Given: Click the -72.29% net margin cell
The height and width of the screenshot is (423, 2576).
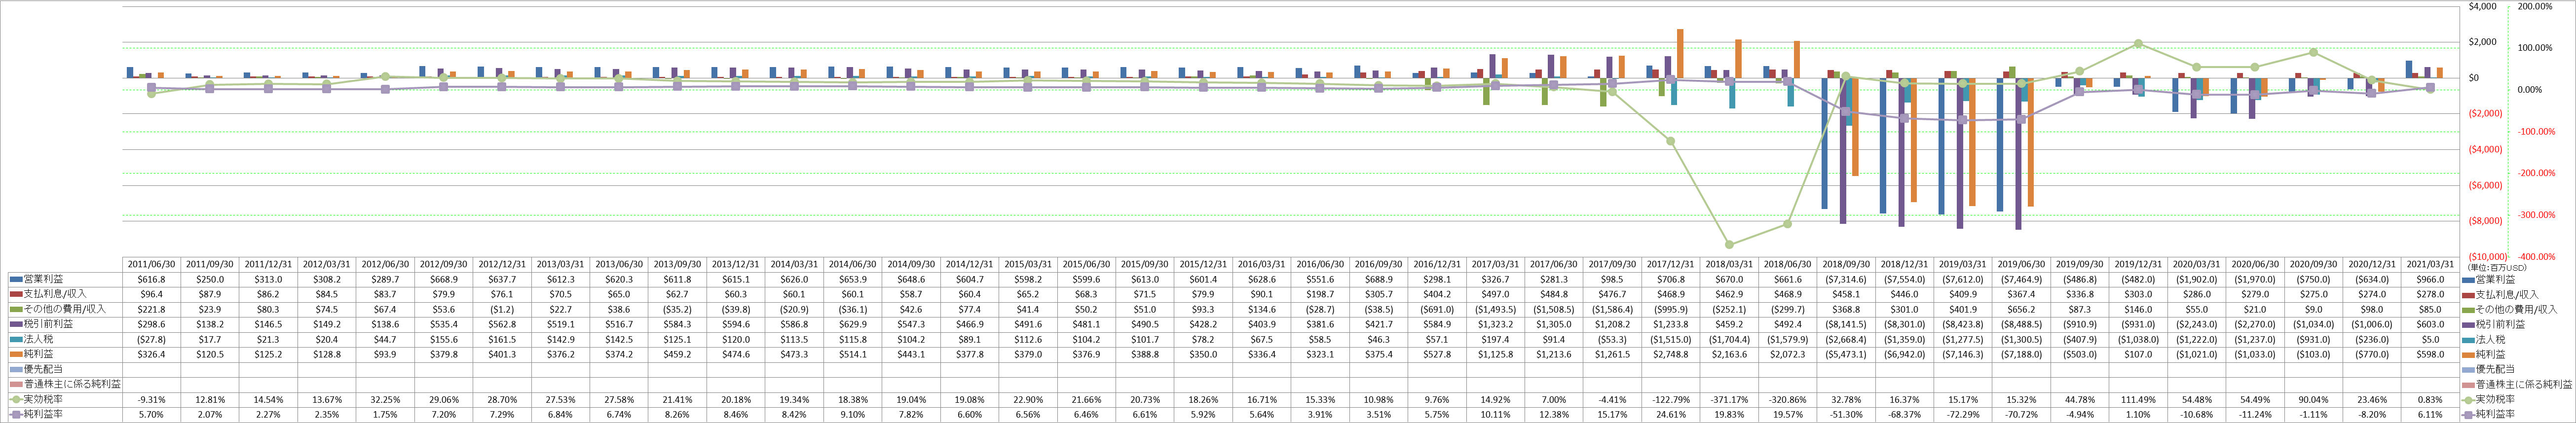Looking at the screenshot, I should (1963, 415).
